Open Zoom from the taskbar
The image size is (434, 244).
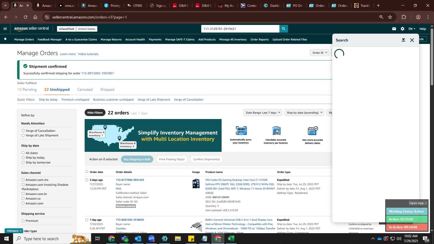151,239
